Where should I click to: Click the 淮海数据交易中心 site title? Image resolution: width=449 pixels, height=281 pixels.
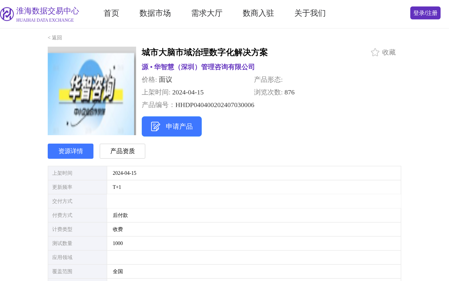(48, 11)
